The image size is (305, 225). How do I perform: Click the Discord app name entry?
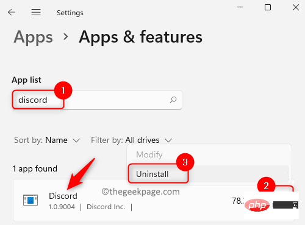coord(63,196)
